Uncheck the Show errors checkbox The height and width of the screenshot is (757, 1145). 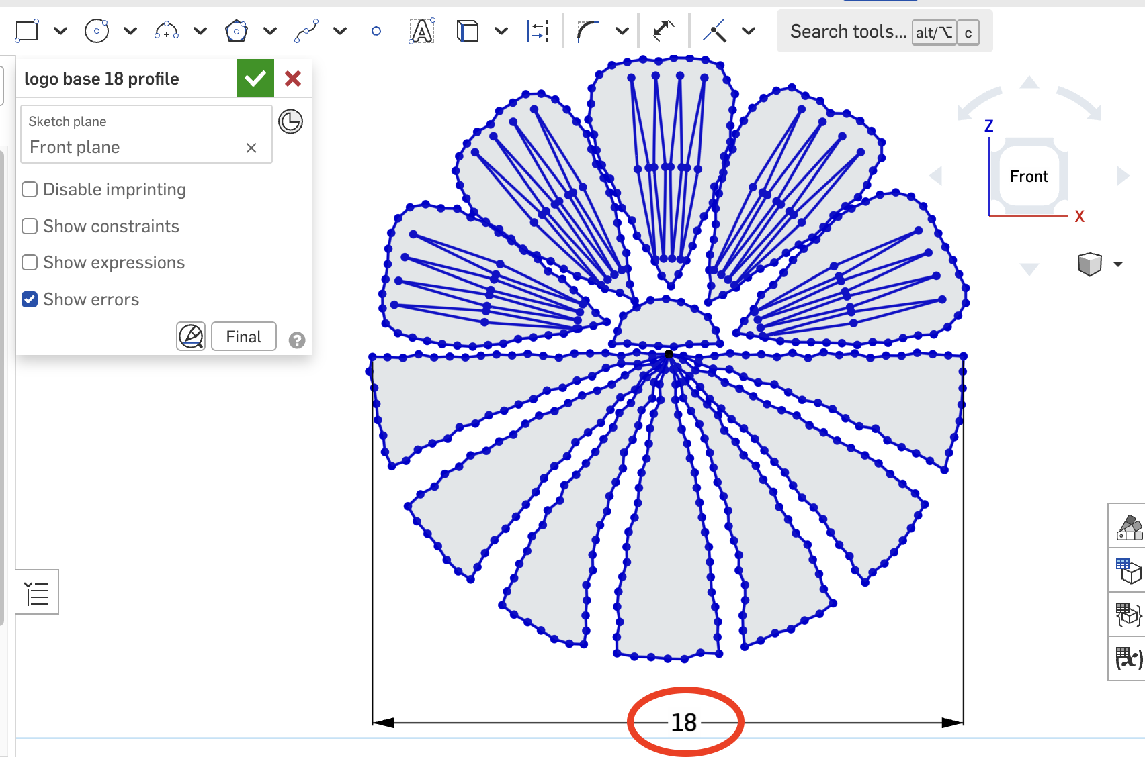click(x=30, y=299)
